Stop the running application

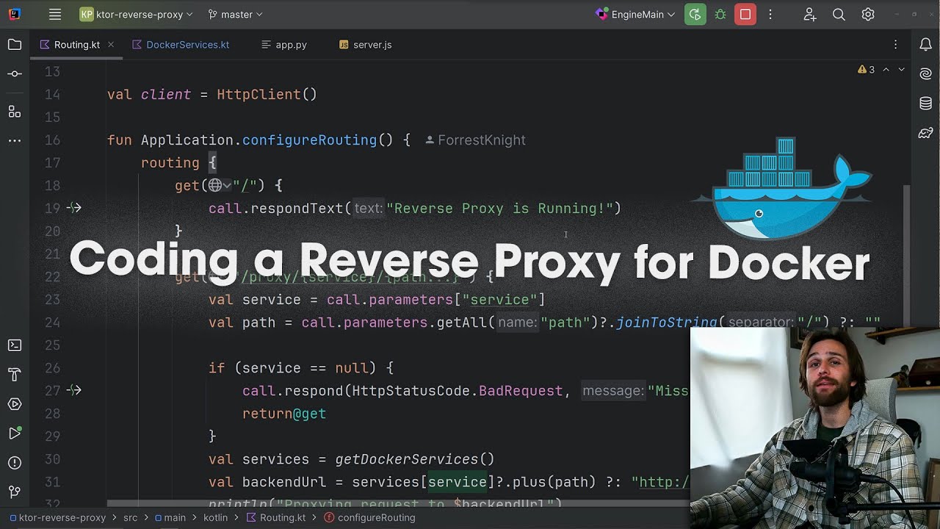tap(745, 14)
